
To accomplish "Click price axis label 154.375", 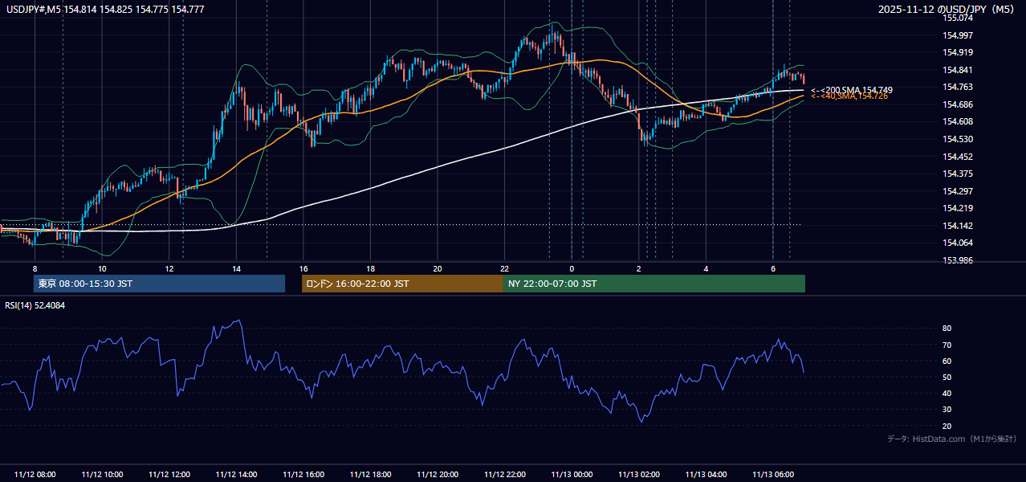I will (x=957, y=174).
